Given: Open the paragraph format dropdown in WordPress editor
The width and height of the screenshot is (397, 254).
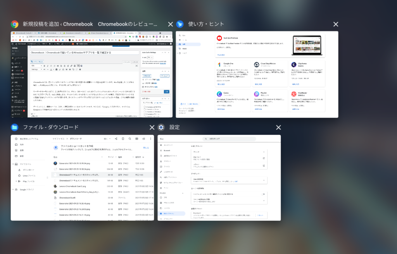Looking at the screenshot, I should point(36,66).
